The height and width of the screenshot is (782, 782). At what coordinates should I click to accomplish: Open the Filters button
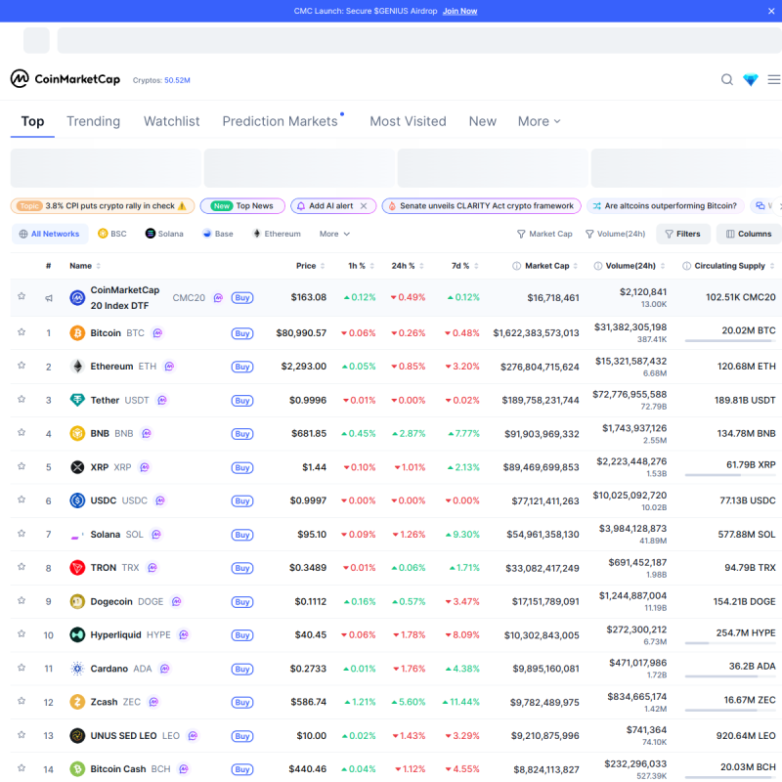click(x=683, y=234)
